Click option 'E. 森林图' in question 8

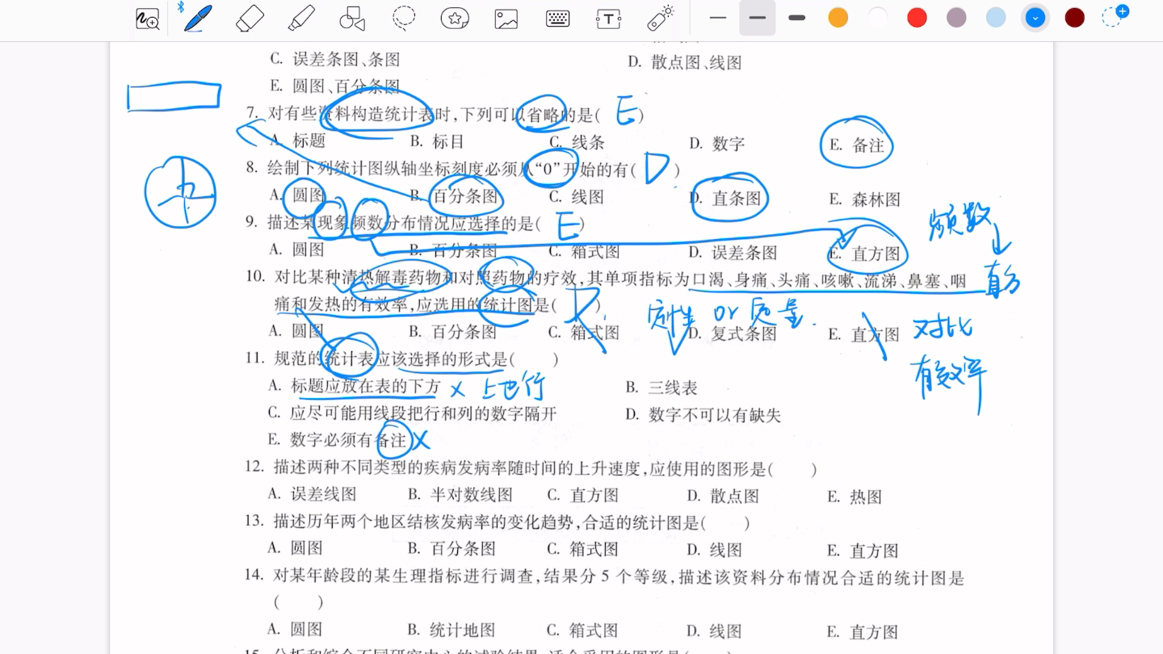(864, 199)
